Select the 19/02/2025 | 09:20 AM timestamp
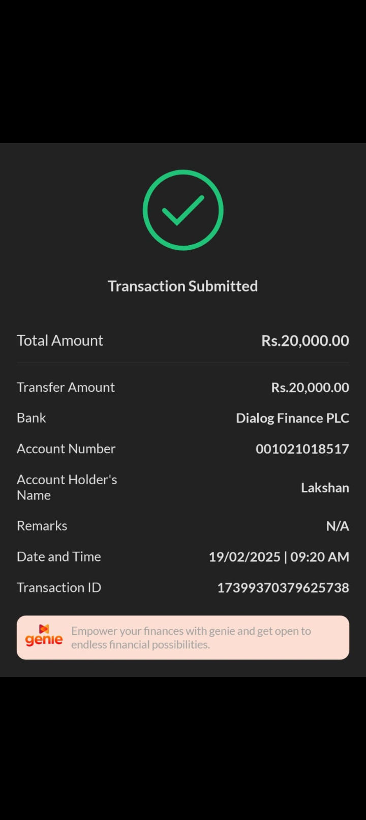 click(x=279, y=557)
